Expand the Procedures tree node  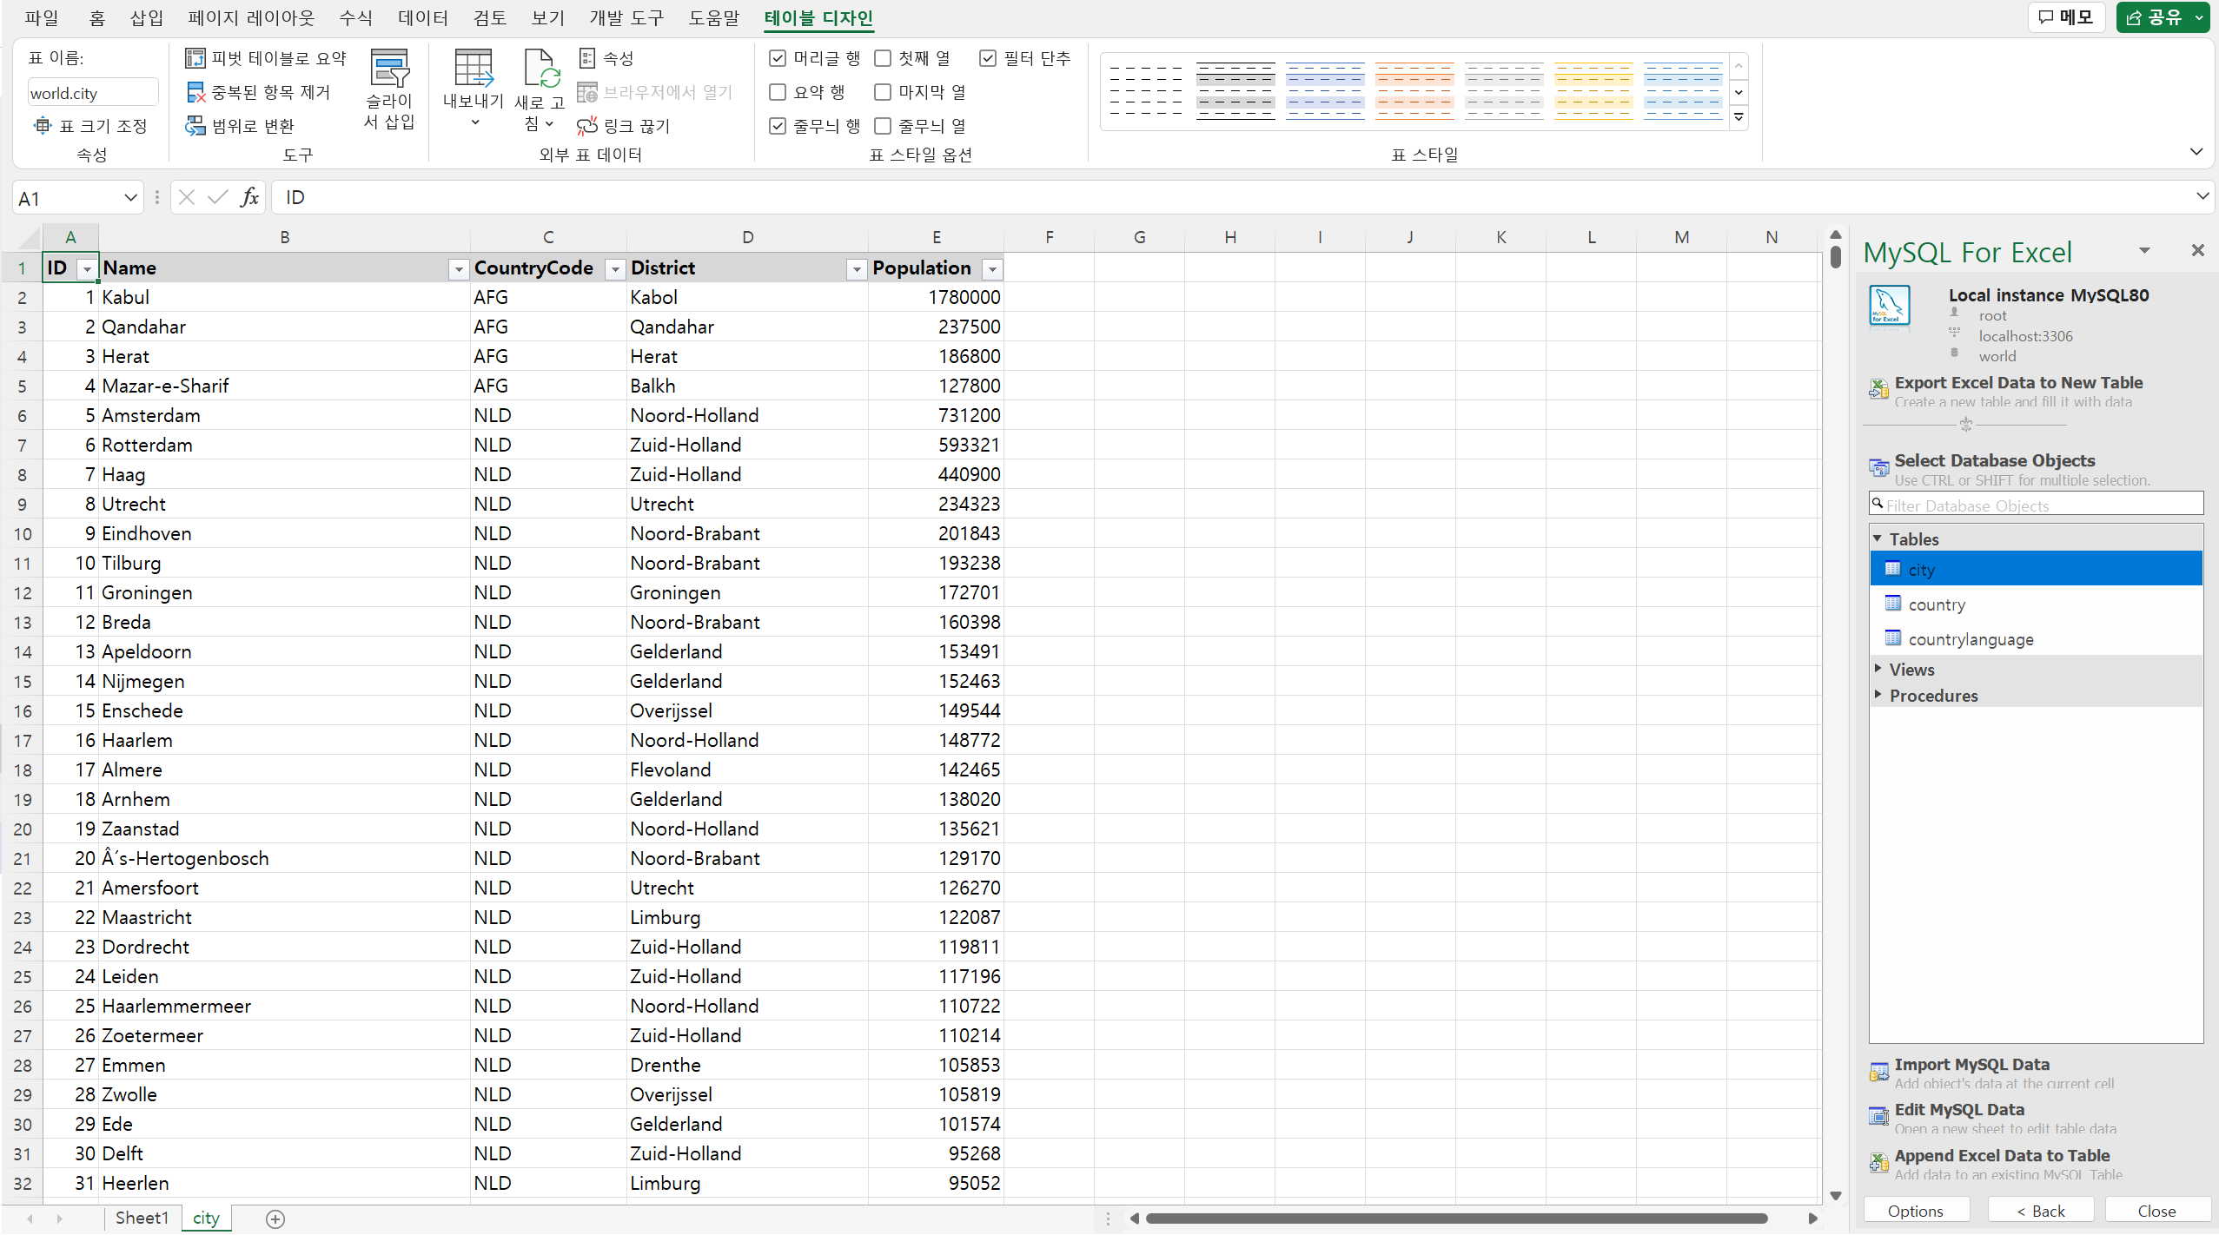(x=1878, y=695)
